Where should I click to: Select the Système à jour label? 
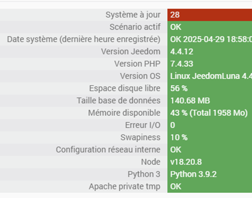(x=133, y=15)
